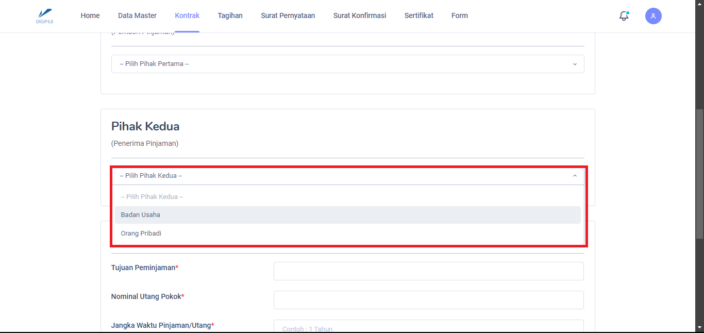The image size is (704, 333).
Task: Open the Tagihan menu item
Action: point(230,15)
